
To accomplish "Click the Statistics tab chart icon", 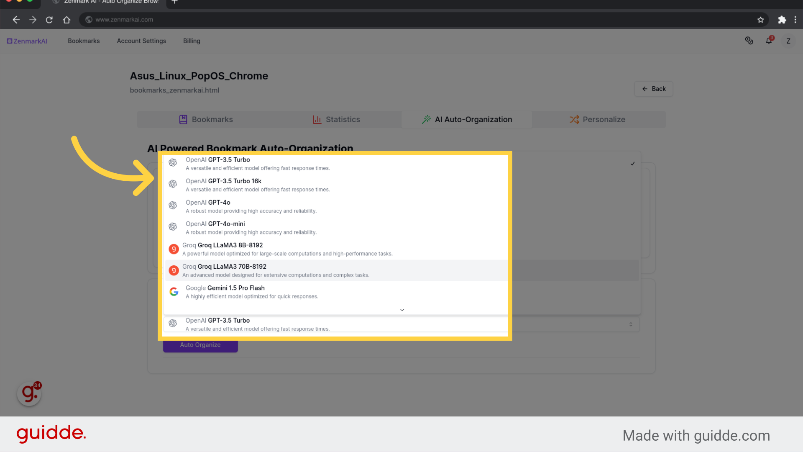I will (x=317, y=119).
